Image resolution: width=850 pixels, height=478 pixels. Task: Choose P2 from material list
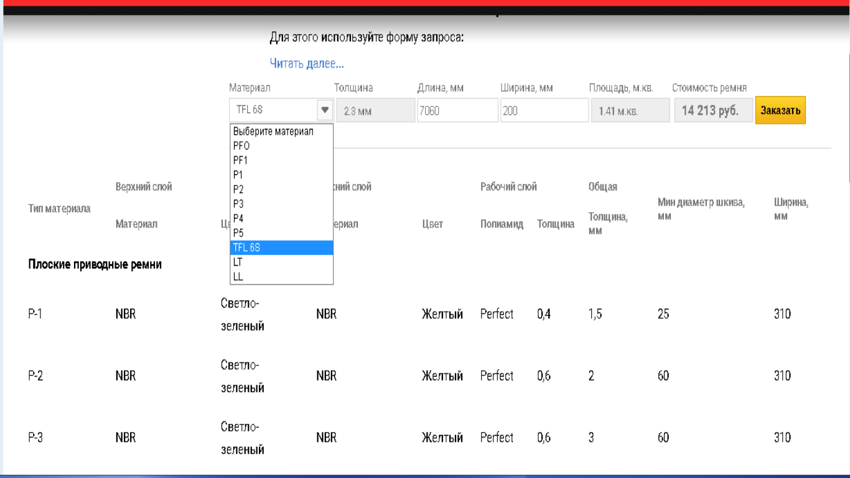(281, 189)
